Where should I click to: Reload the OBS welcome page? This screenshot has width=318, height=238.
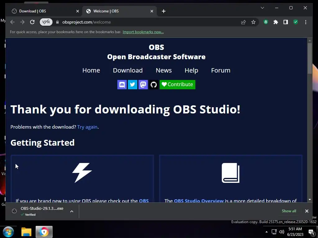coord(32,22)
